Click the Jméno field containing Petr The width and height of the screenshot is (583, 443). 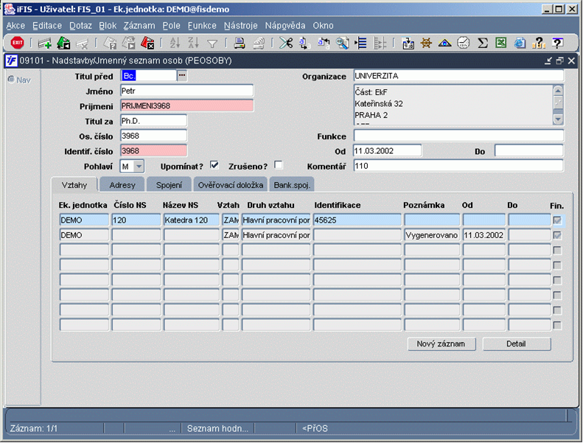(x=186, y=91)
